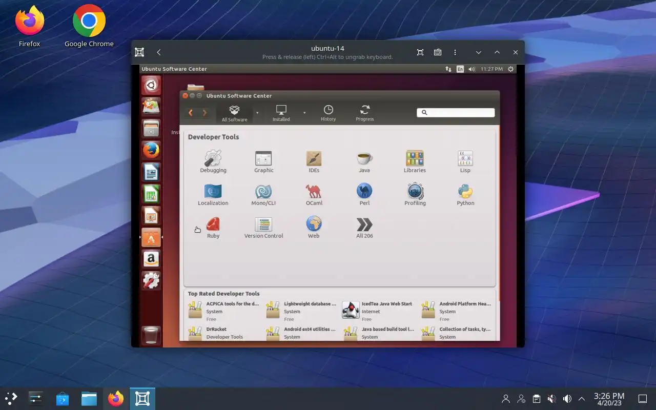Switch to All Software view
656x410 pixels.
coord(234,113)
